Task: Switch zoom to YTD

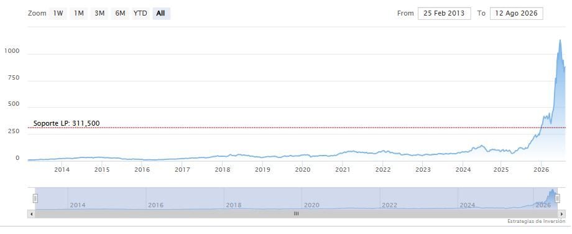Action: pos(141,14)
